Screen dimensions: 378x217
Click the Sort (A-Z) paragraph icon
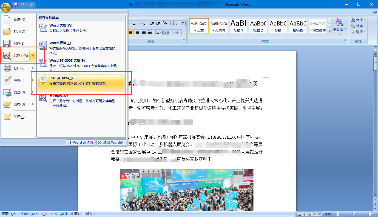point(175,23)
